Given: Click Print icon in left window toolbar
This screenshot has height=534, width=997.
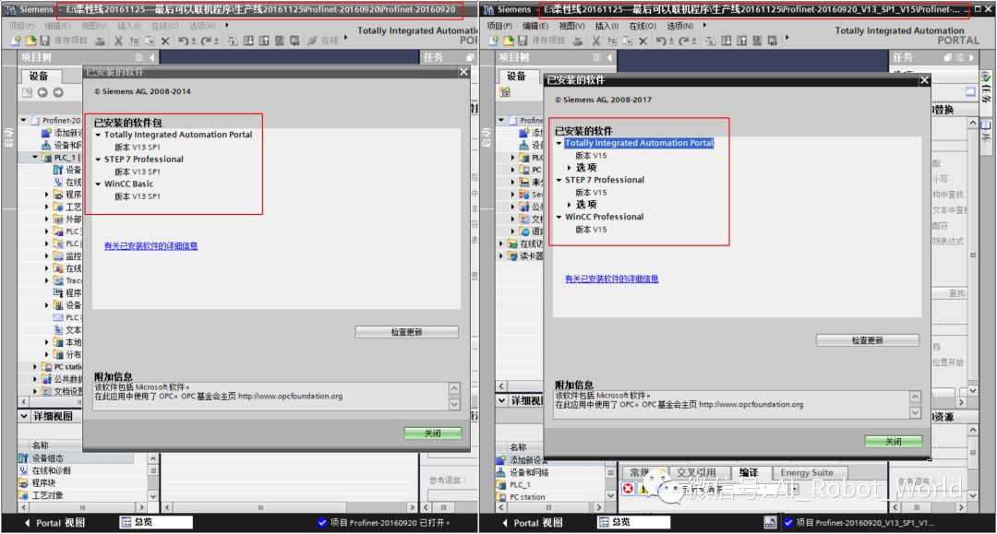Looking at the screenshot, I should click(x=100, y=41).
